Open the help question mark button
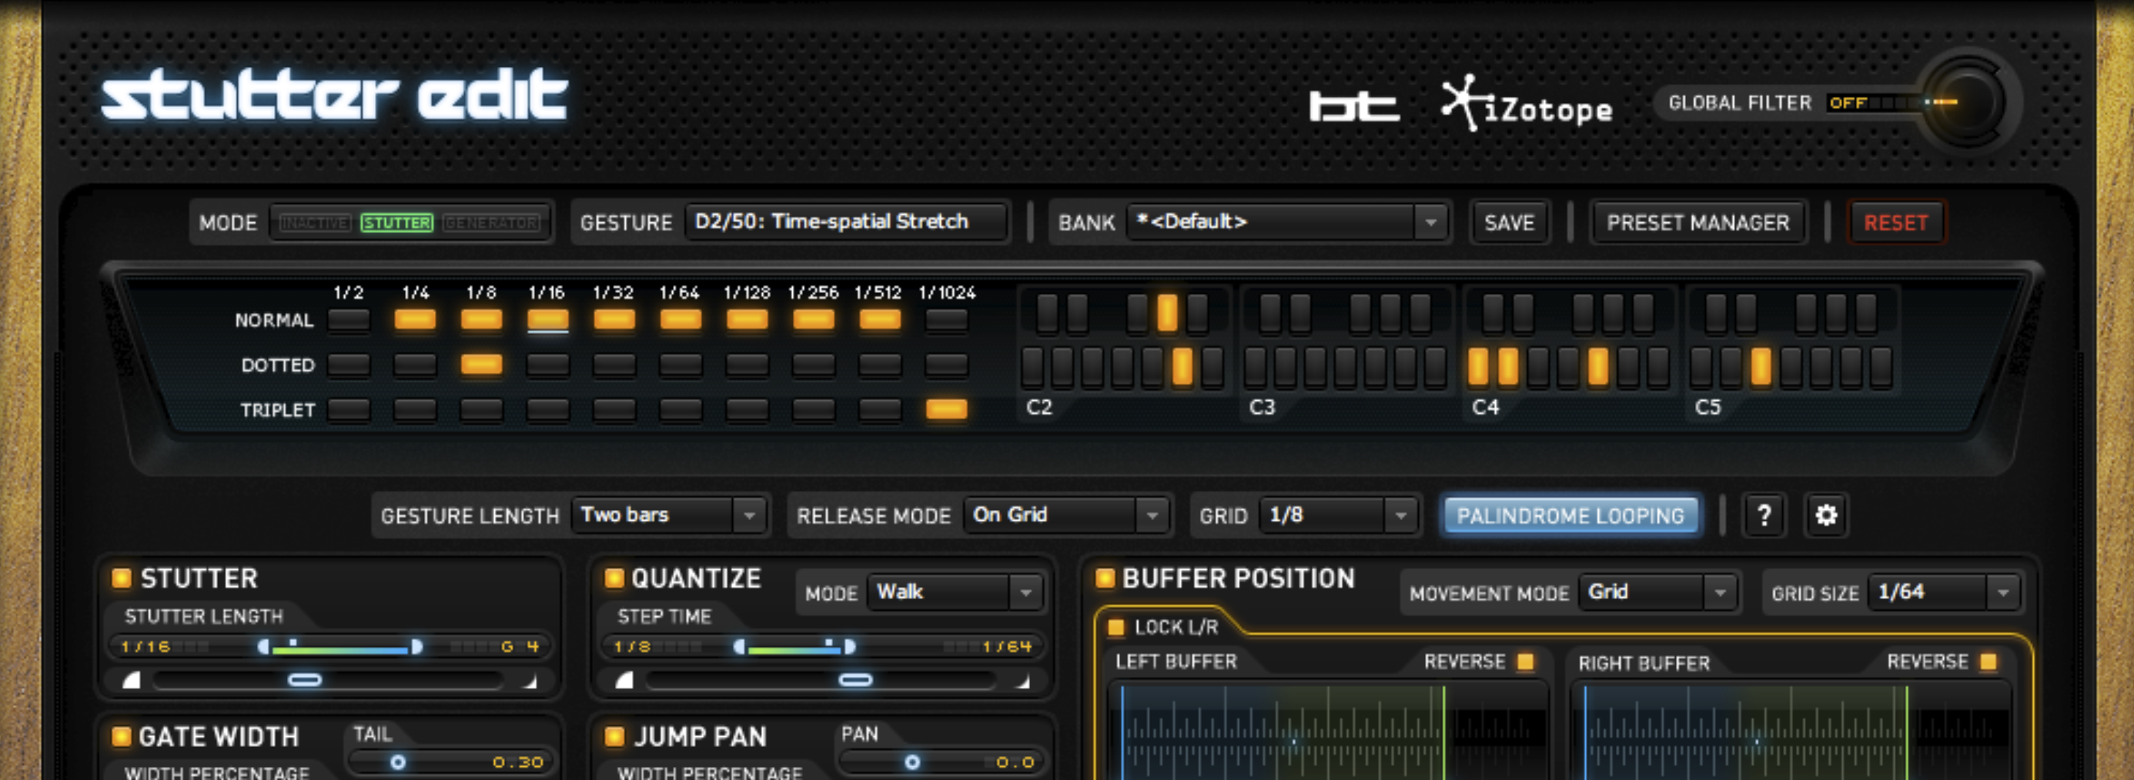Viewport: 2134px width, 780px height. (x=1764, y=515)
